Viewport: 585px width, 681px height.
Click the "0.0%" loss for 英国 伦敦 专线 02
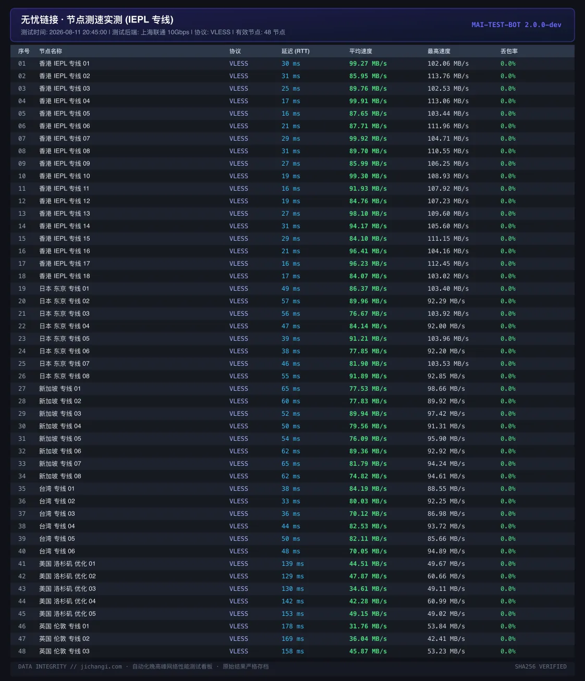click(508, 639)
